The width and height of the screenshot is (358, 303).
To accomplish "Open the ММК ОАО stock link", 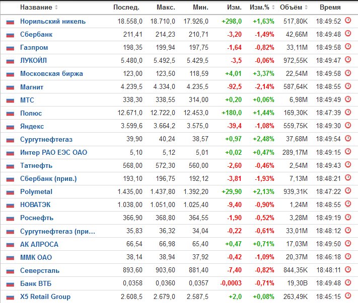I will [36, 257].
